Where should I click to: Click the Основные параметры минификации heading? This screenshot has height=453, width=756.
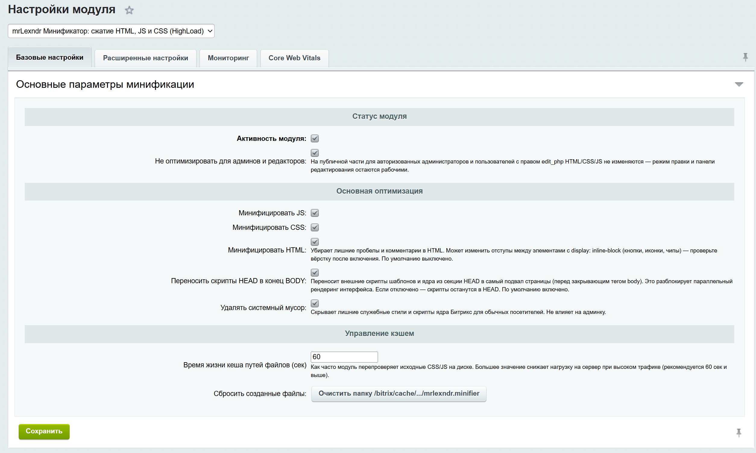tap(105, 84)
